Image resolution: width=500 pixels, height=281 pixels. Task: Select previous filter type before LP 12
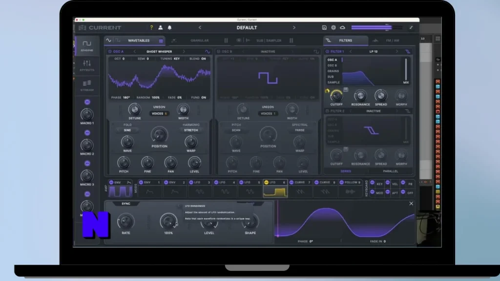351,52
